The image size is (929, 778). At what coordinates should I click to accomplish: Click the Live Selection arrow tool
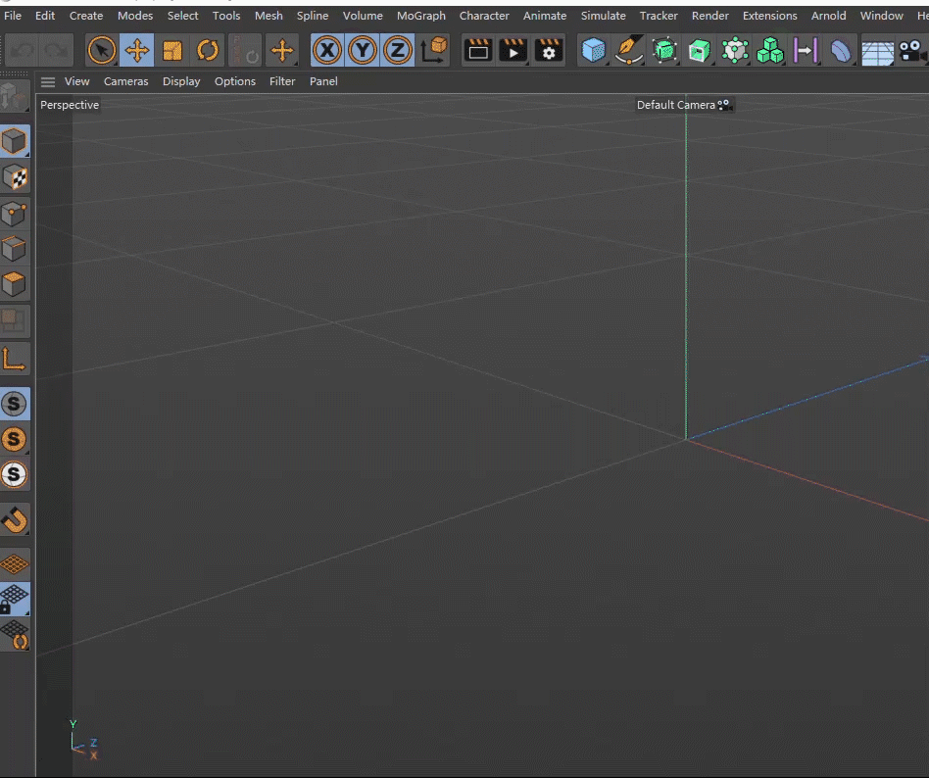[102, 50]
